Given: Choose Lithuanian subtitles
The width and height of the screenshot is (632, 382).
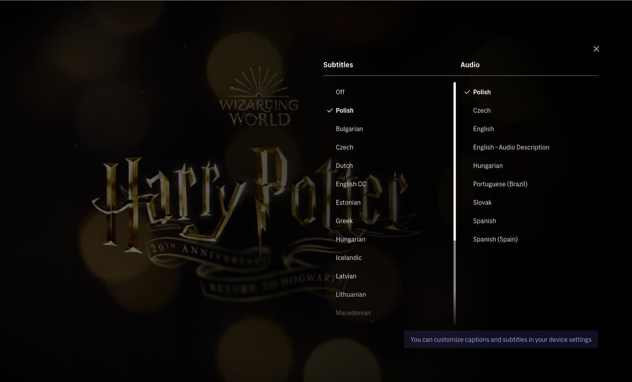Looking at the screenshot, I should [351, 294].
